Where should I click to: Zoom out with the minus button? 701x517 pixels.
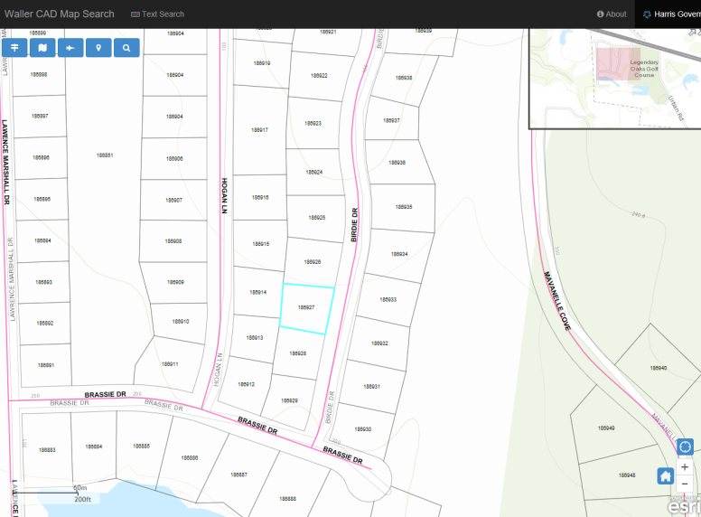click(x=685, y=484)
